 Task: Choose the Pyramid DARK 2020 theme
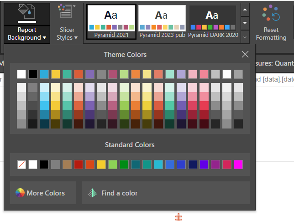(x=213, y=22)
